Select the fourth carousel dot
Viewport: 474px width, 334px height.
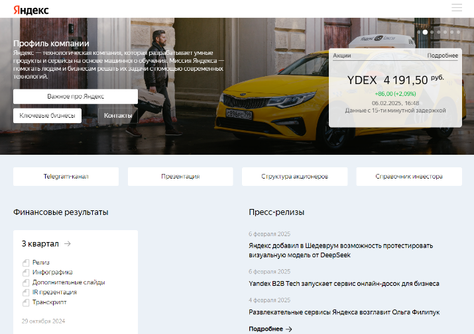coord(439,32)
